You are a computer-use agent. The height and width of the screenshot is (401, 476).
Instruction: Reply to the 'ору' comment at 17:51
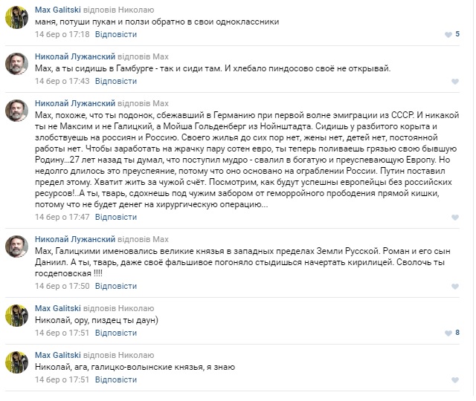tap(116, 333)
